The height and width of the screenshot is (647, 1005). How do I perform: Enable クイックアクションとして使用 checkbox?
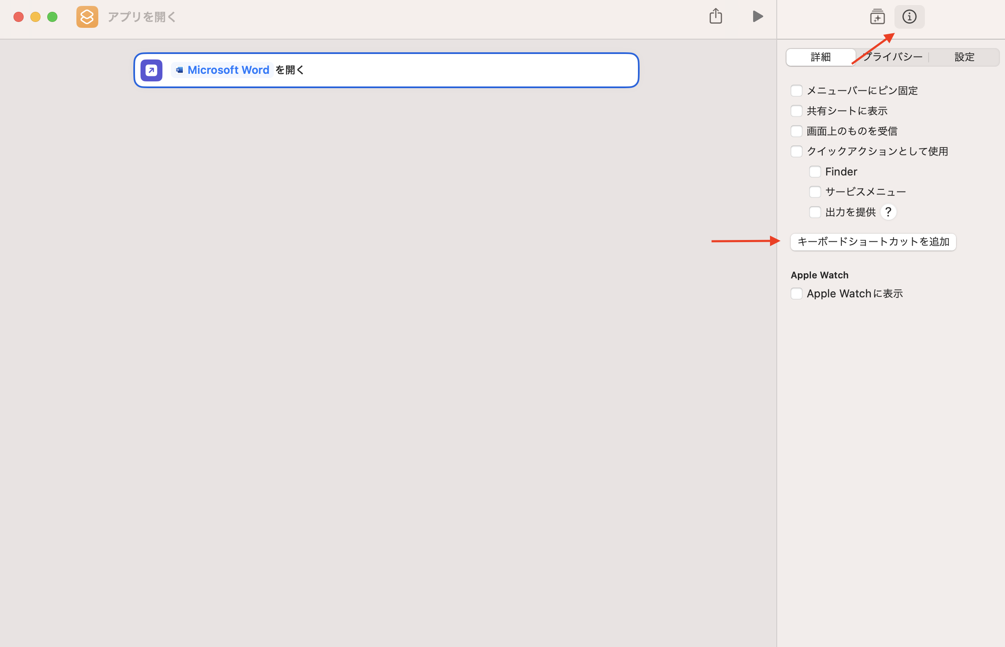[x=796, y=151]
